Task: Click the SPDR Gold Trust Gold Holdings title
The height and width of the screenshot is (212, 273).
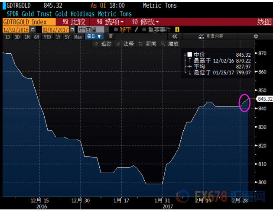Action: tap(69, 14)
